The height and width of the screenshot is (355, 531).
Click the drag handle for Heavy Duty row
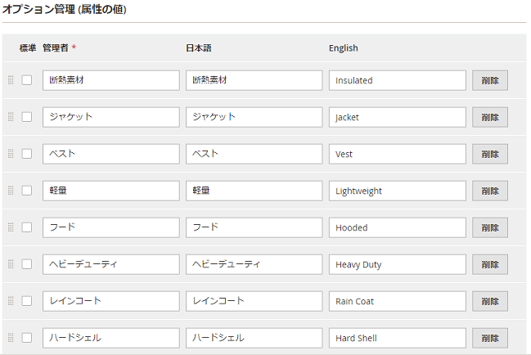(11, 264)
